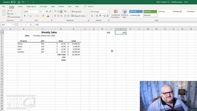Open the Fill Color dropdown arrow
Viewport: 197px width, 111px height.
pos(45,16)
